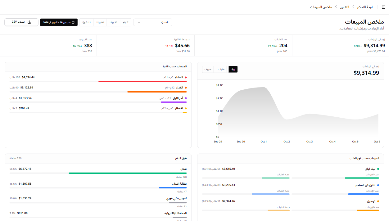The width and height of the screenshot is (389, 221).
Task: Select the 90 يومًا range
Action: [x=100, y=22]
